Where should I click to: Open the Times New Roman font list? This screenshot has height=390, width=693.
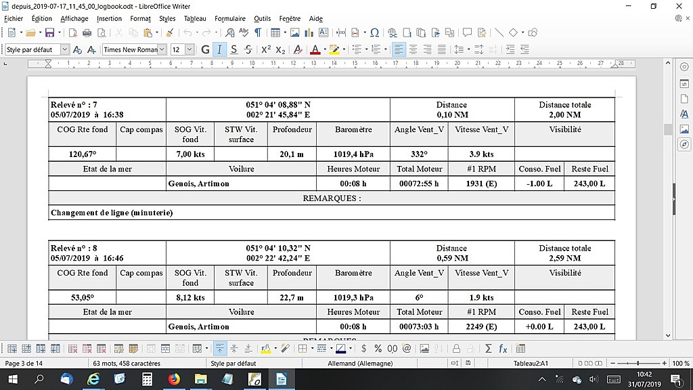click(x=162, y=49)
